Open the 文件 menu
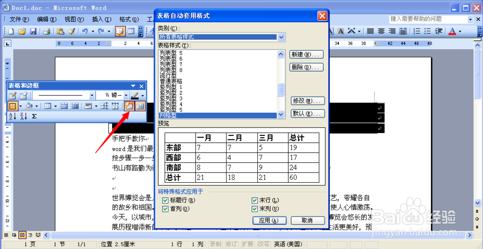 pyautogui.click(x=19, y=19)
